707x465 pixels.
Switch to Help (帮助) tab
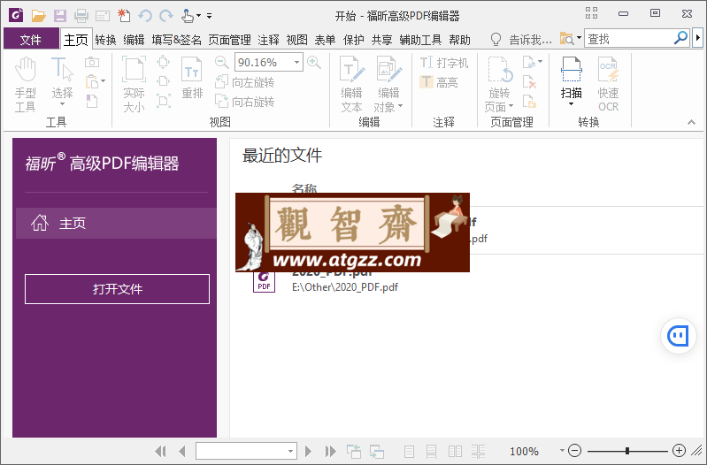click(x=459, y=40)
